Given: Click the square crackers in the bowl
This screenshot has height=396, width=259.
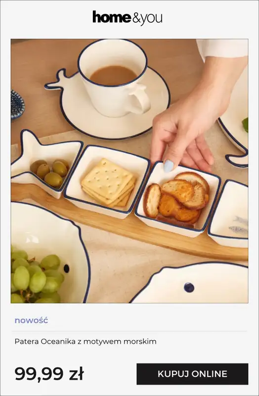Looking at the screenshot, I should [109, 182].
